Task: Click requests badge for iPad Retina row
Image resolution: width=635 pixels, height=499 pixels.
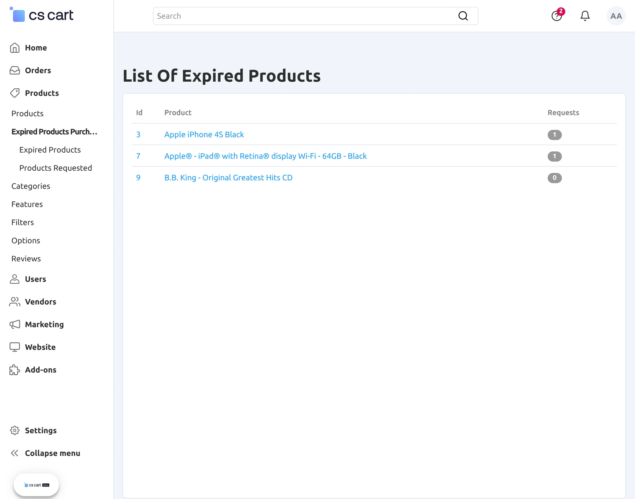Action: coord(555,156)
